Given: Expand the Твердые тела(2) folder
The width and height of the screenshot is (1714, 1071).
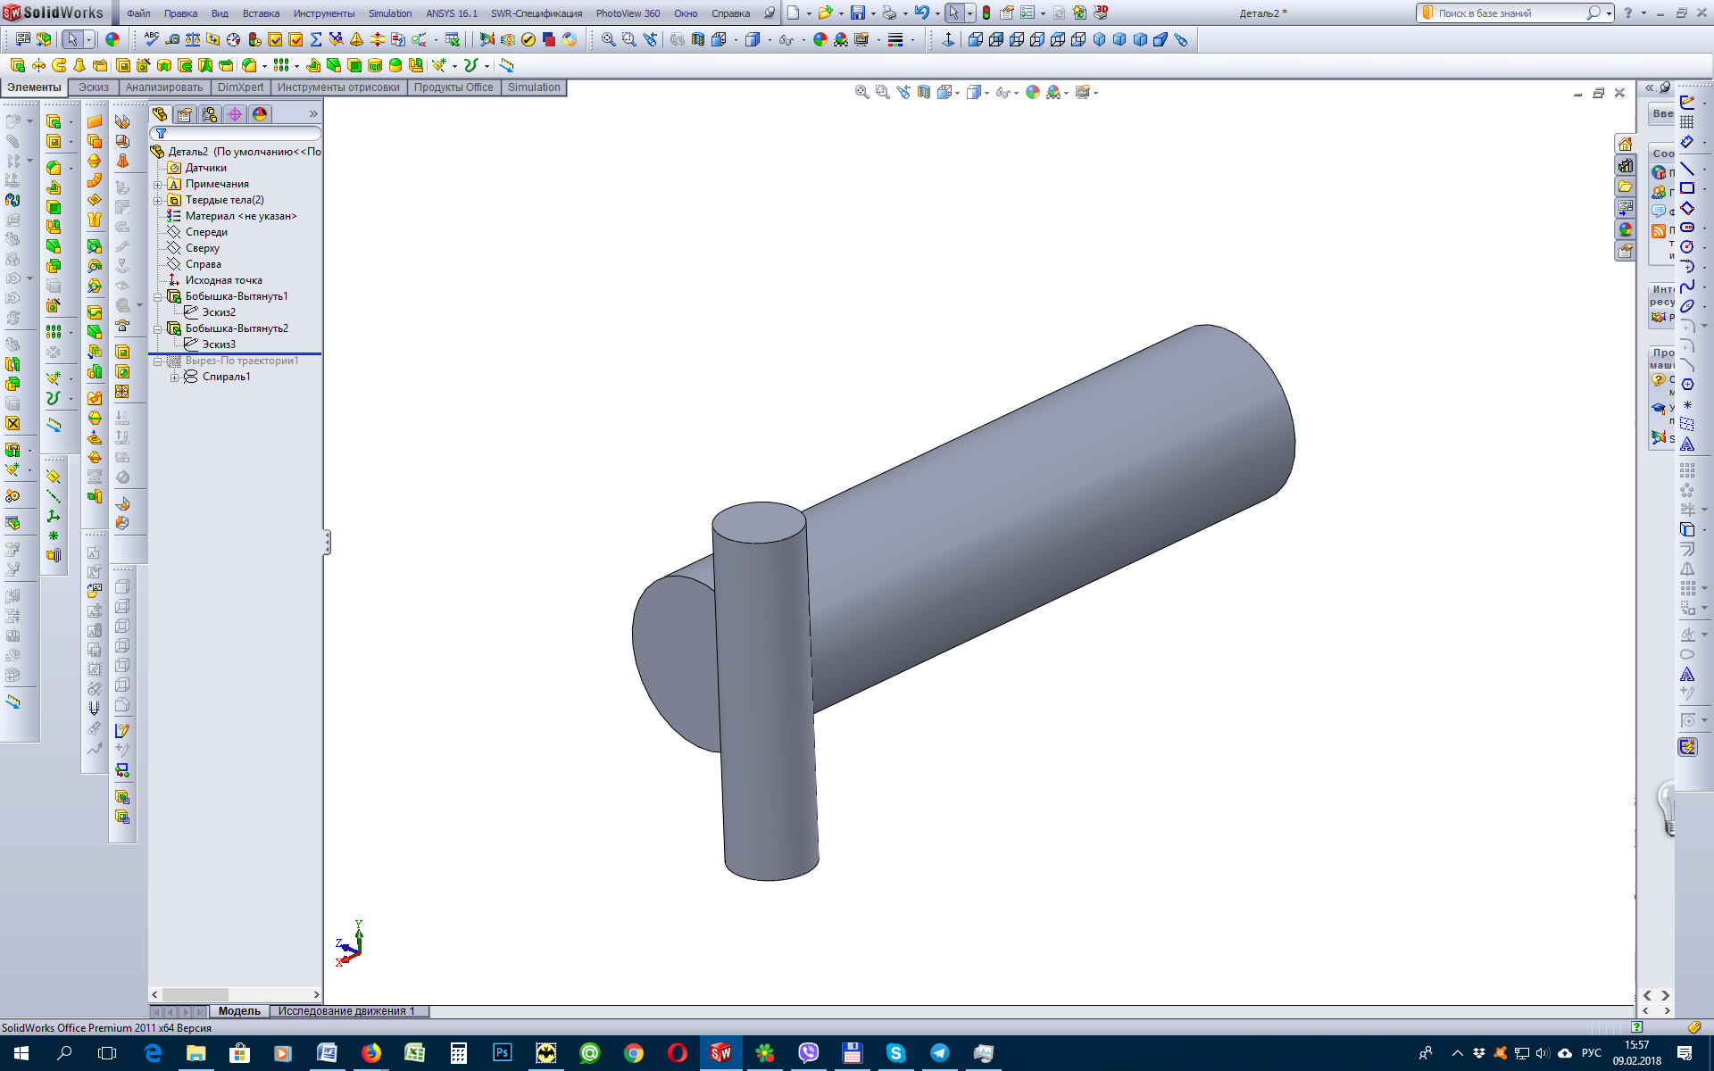Looking at the screenshot, I should pyautogui.click(x=158, y=201).
